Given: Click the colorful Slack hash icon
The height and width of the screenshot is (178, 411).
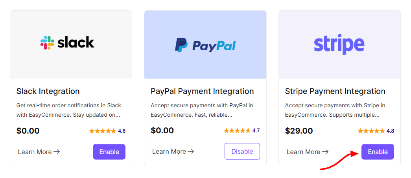Looking at the screenshot, I should [47, 43].
